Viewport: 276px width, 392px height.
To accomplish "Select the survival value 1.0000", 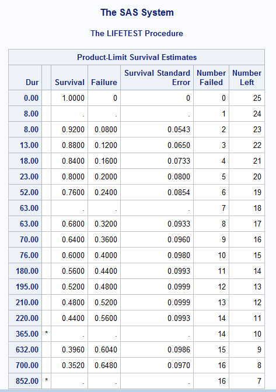I will [73, 98].
